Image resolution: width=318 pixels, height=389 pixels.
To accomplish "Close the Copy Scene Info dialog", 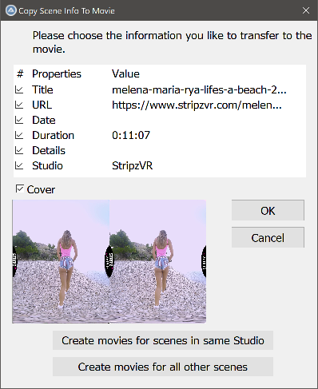I will pyautogui.click(x=306, y=10).
